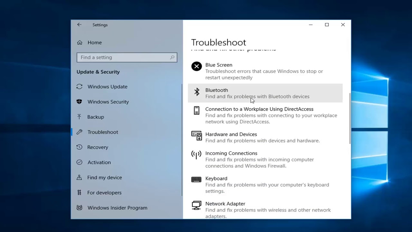
Task: Click the DirectAccess phone icon
Action: pos(196,111)
